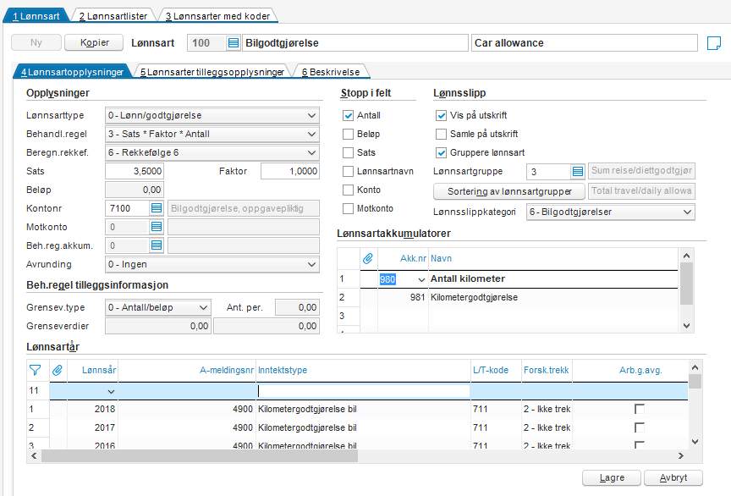
Task: Open Lønnsartgruppe lookup icon
Action: click(577, 172)
